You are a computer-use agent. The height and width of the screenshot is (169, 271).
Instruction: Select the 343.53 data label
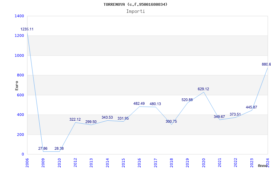pos(107,117)
